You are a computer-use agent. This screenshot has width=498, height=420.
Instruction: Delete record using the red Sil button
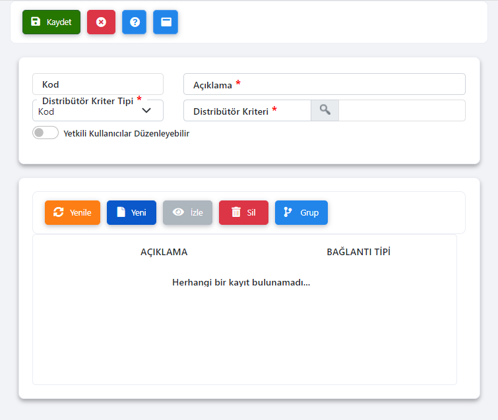243,212
